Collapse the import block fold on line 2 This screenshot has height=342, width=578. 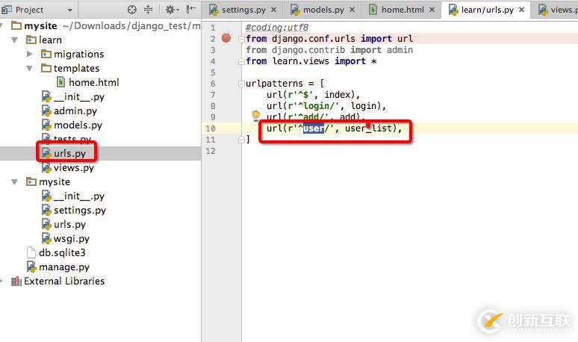click(x=241, y=39)
